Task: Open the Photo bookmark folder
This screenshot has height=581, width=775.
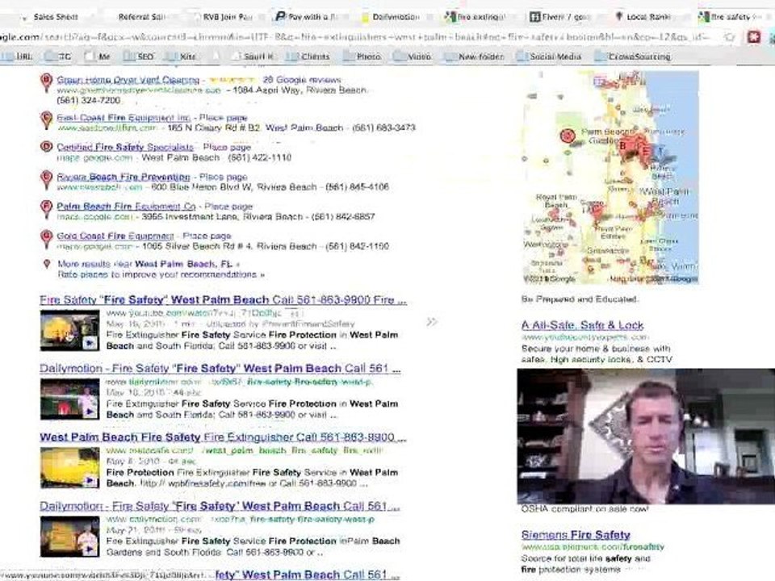Action: tap(362, 56)
